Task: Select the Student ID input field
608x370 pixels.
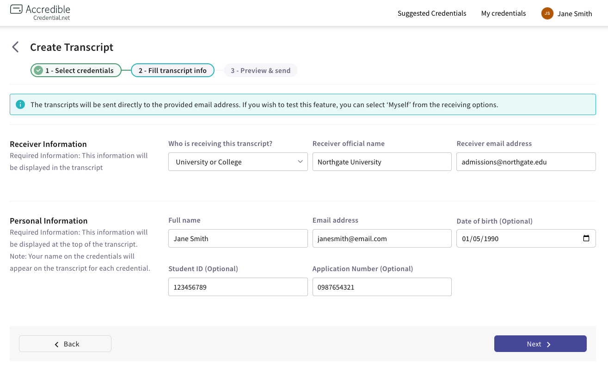Action: tap(238, 286)
